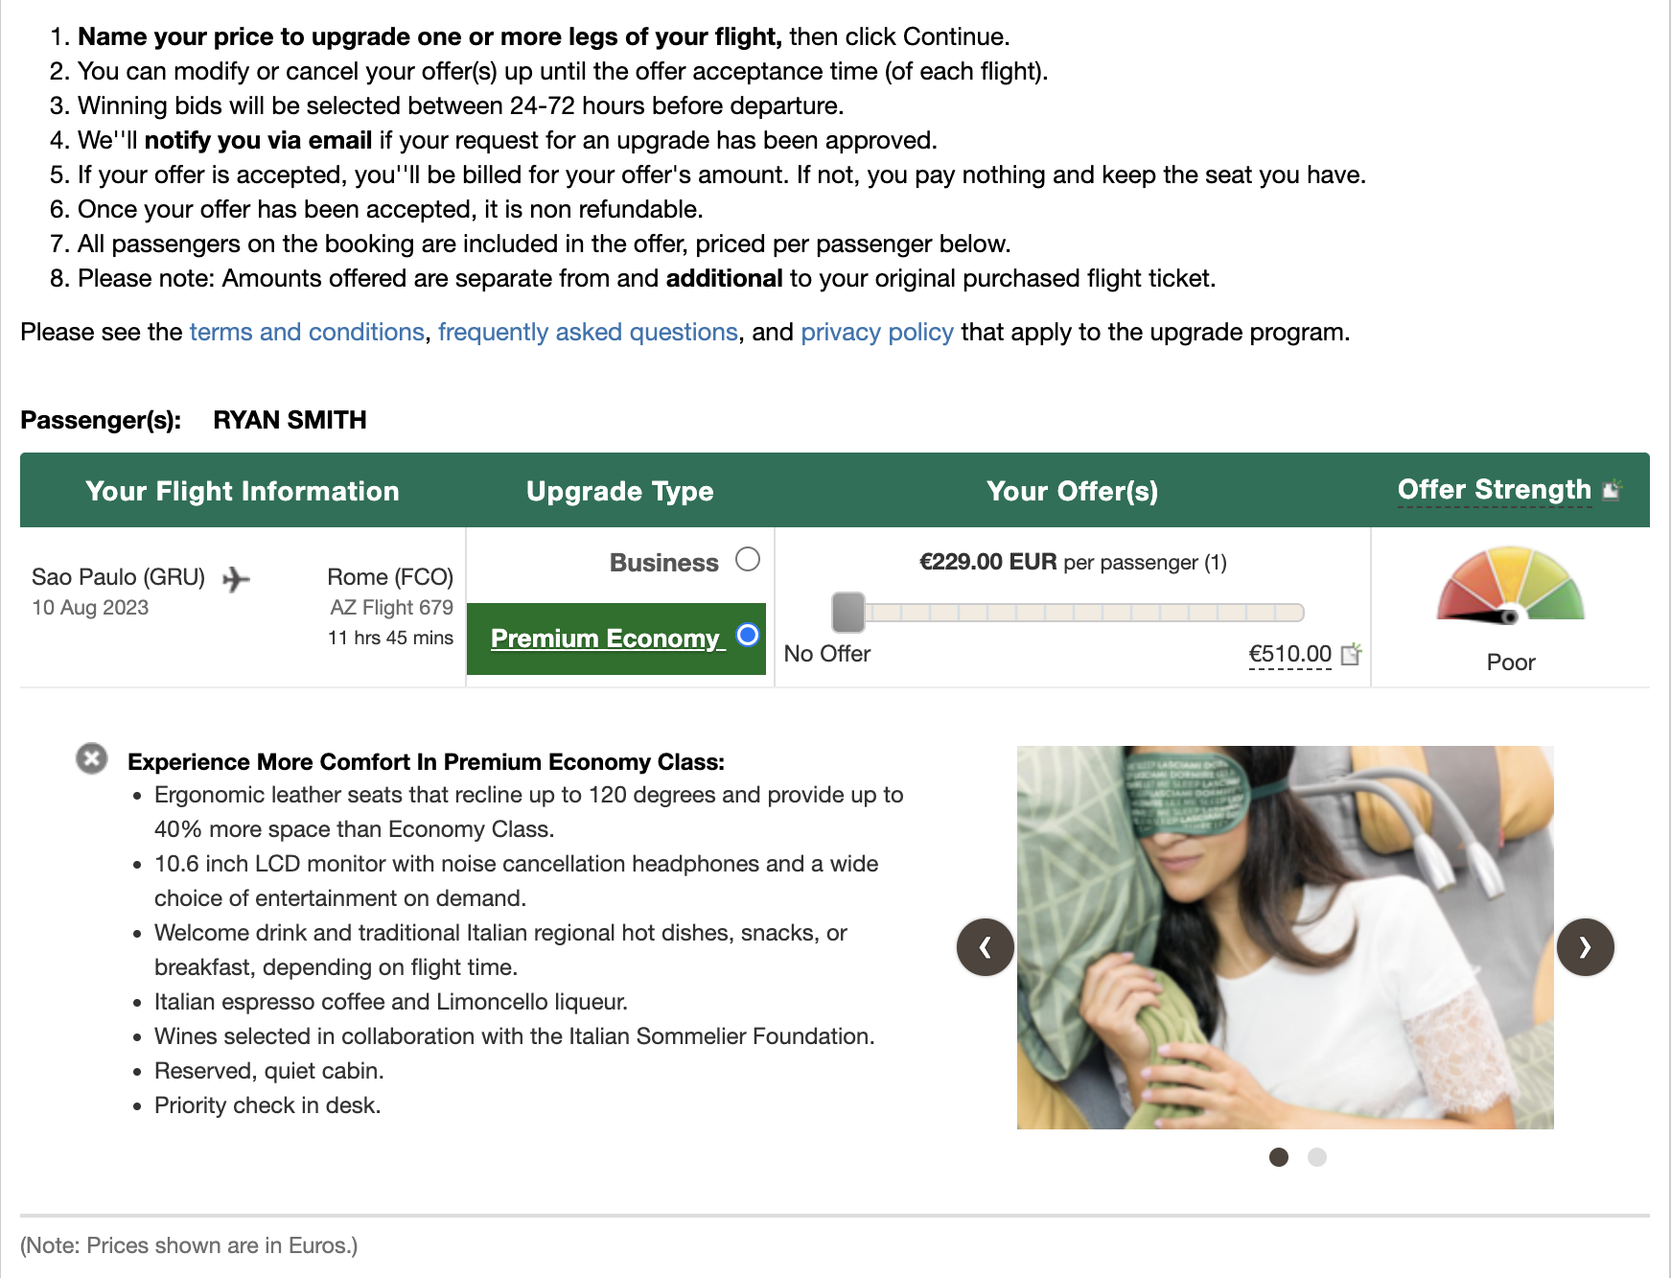Screen dimensions: 1671x1278
Task: Click the '€229.00 EUR per passenger' amount
Action: pos(1073,562)
